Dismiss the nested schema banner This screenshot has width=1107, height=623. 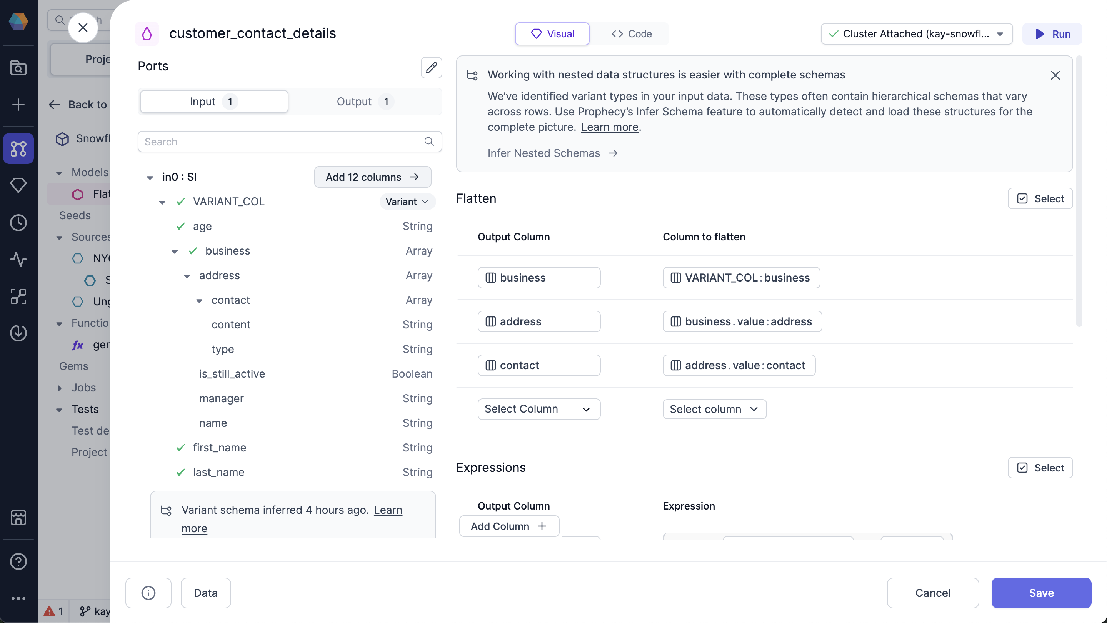coord(1055,76)
